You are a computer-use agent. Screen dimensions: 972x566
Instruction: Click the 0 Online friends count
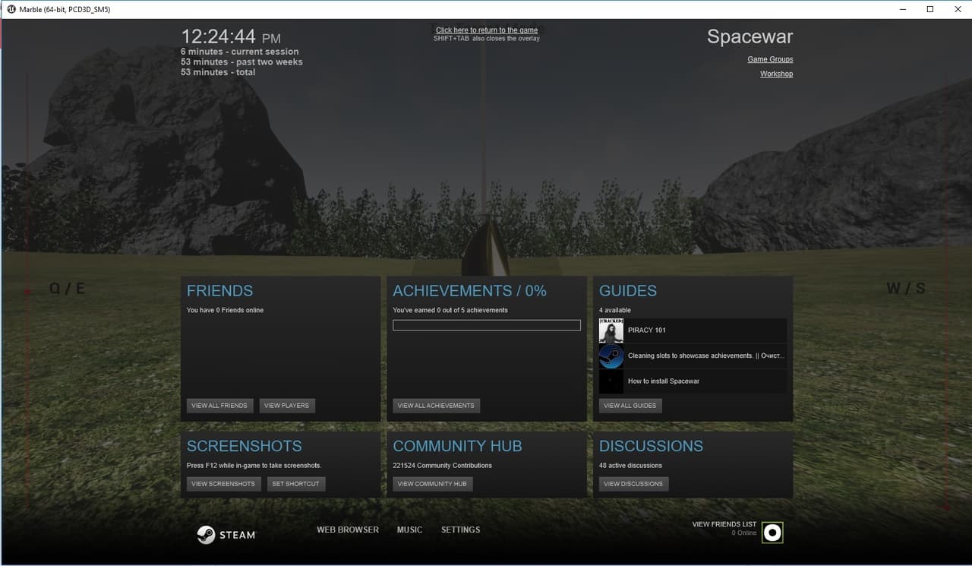coord(744,533)
